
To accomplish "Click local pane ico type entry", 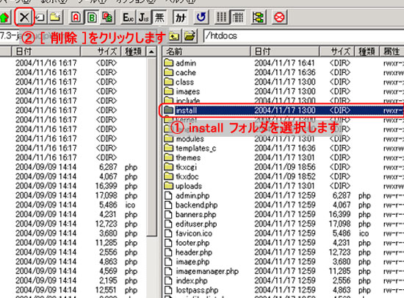I will pyautogui.click(x=130, y=205).
